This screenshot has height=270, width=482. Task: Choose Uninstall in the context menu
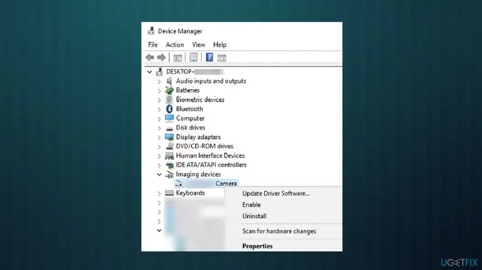(254, 216)
